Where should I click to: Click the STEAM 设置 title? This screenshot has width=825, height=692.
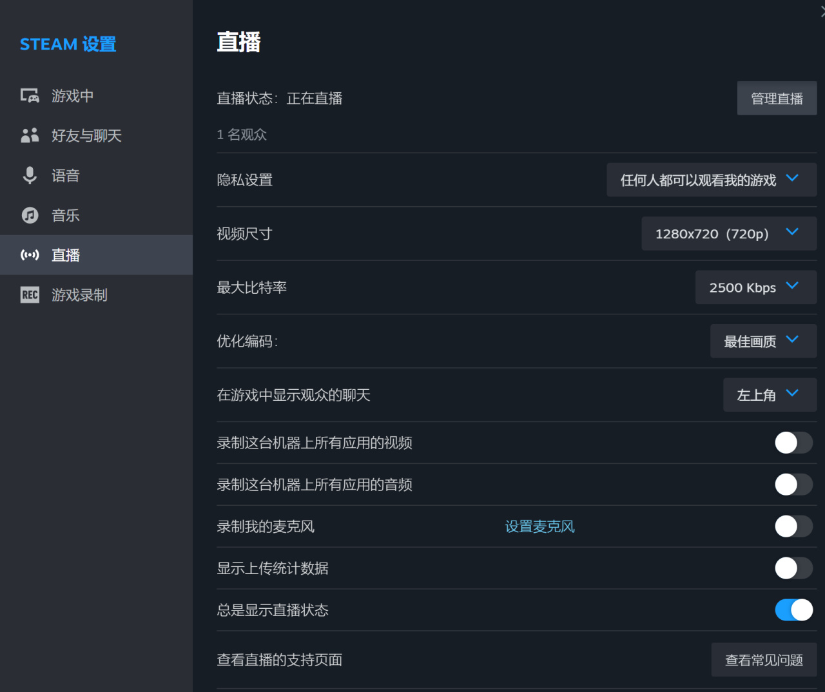[68, 44]
